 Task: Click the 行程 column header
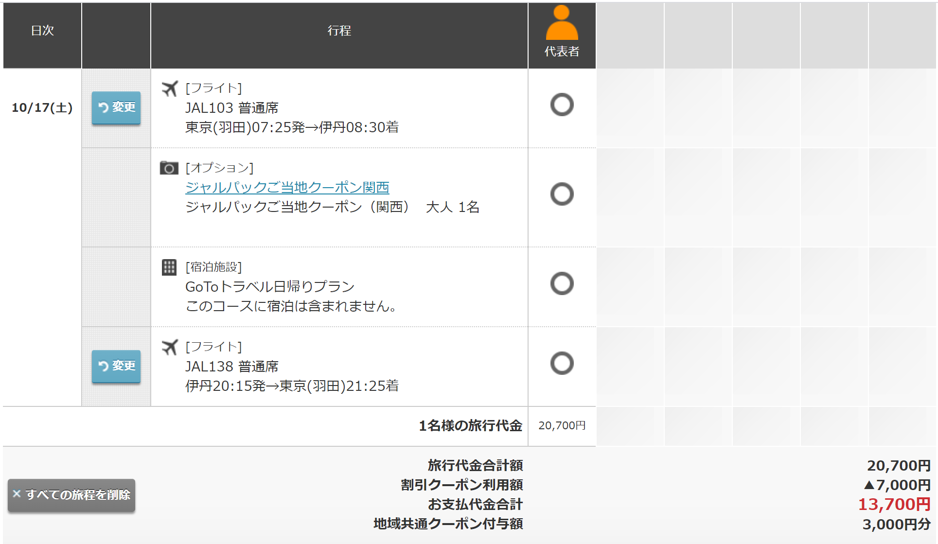(x=339, y=31)
